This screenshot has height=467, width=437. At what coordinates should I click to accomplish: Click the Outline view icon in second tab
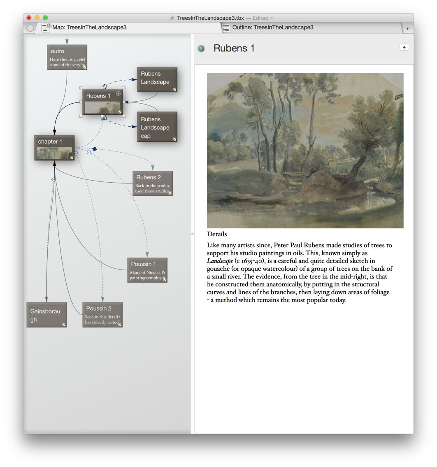click(x=226, y=28)
